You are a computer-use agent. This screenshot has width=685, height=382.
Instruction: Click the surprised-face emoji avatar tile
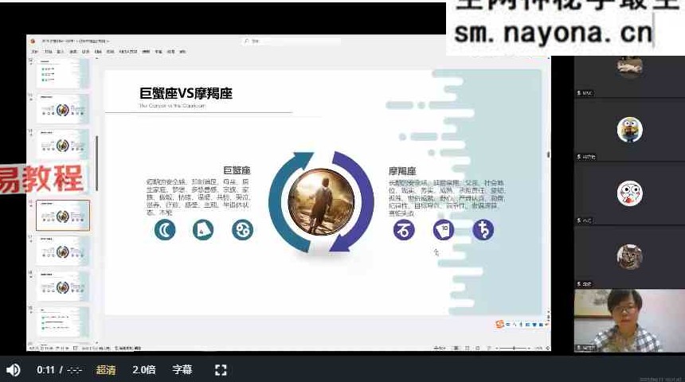pyautogui.click(x=629, y=193)
